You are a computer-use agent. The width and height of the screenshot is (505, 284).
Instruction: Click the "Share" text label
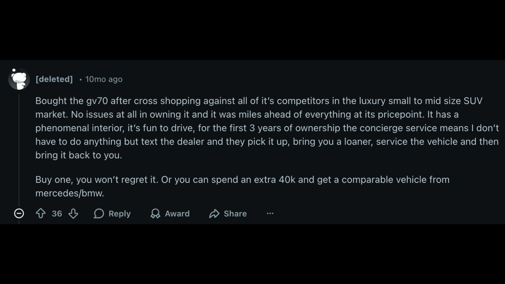point(235,214)
